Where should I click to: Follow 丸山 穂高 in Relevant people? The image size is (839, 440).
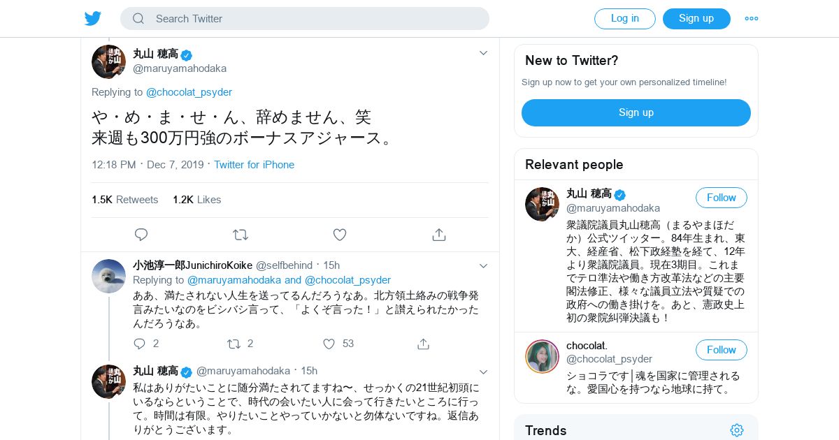(x=722, y=198)
